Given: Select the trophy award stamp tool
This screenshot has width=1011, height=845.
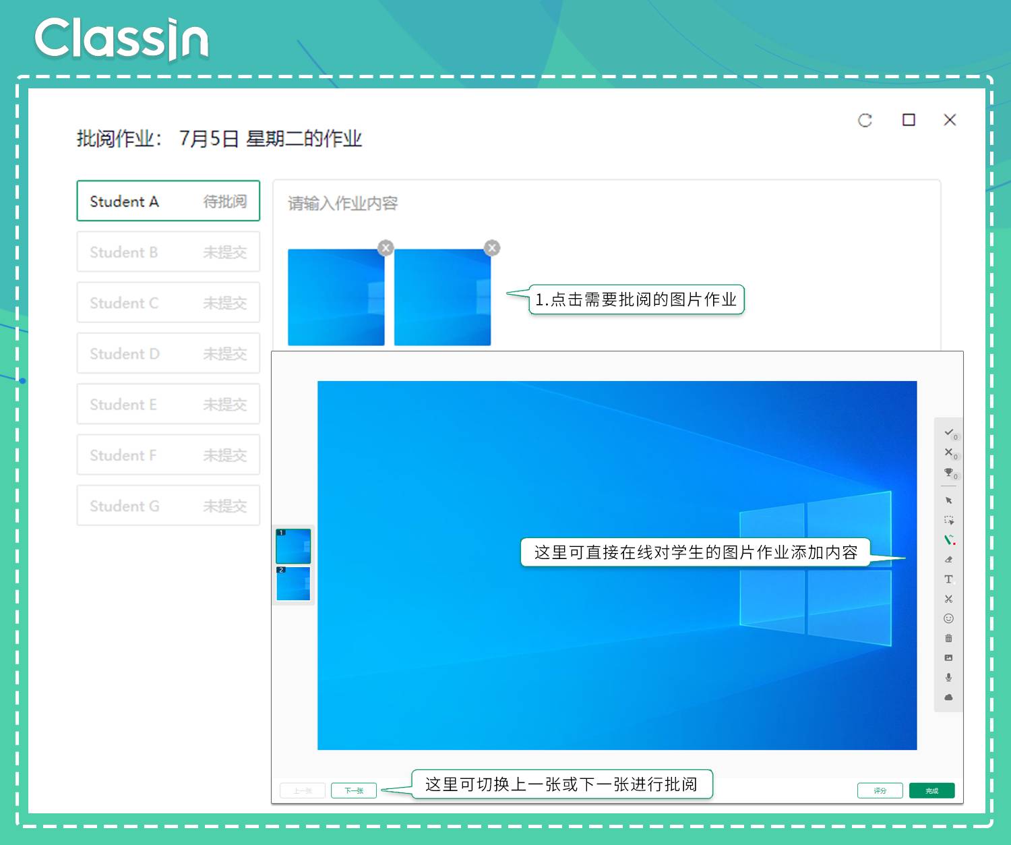Looking at the screenshot, I should [948, 472].
